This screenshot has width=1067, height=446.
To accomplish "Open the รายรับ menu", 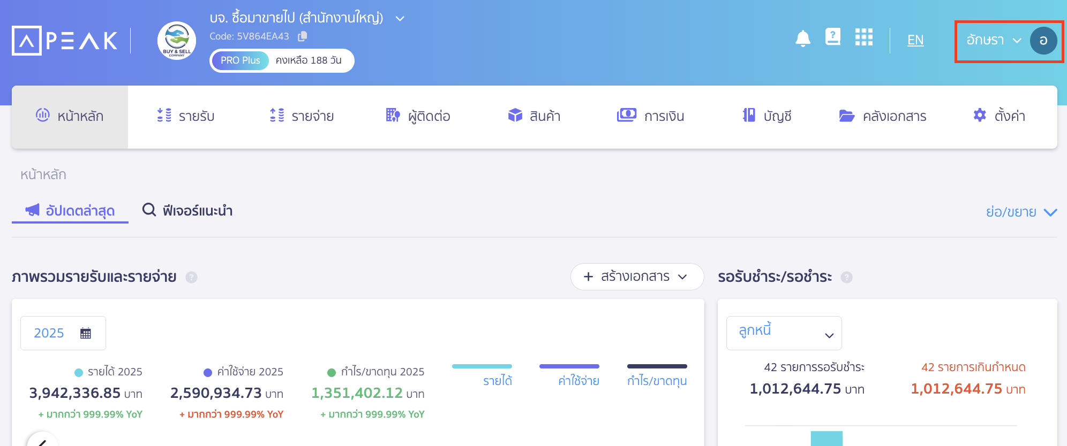I will (x=185, y=116).
